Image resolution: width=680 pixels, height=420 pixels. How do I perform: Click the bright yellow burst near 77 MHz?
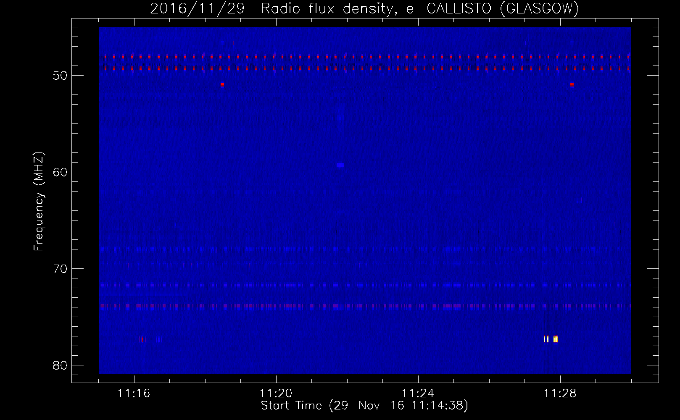(x=551, y=339)
